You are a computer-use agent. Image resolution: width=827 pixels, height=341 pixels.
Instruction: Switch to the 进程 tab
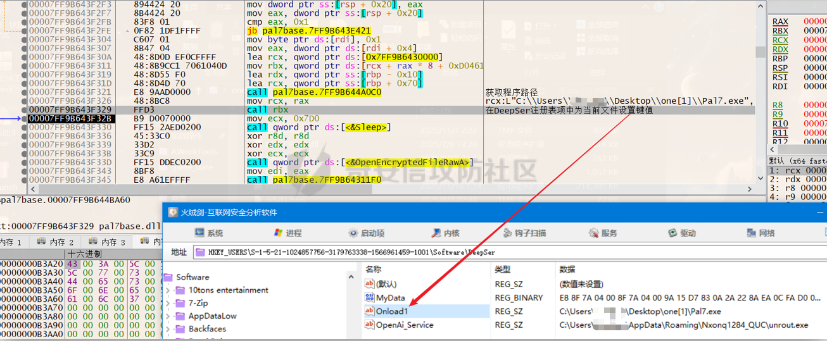286,233
